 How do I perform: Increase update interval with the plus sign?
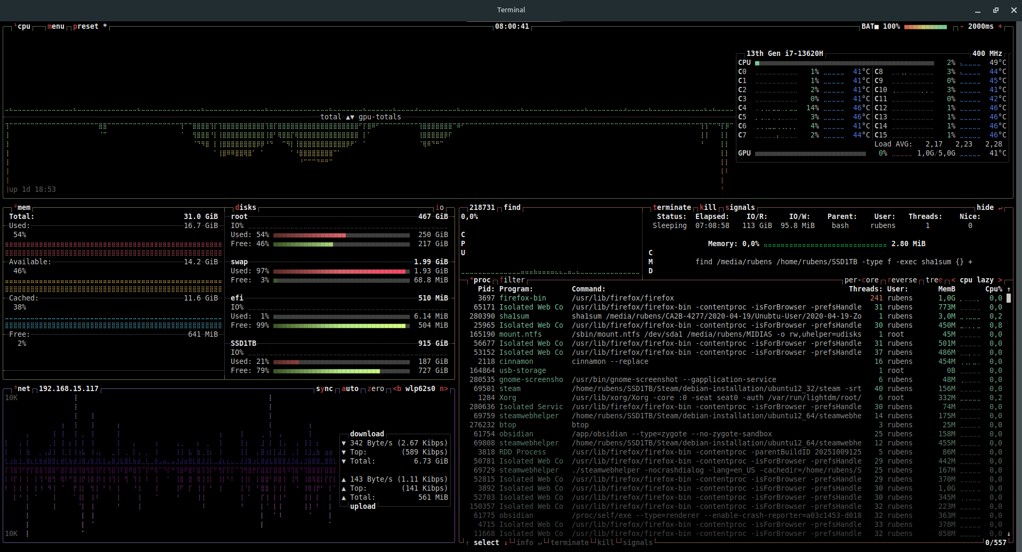(x=1000, y=27)
